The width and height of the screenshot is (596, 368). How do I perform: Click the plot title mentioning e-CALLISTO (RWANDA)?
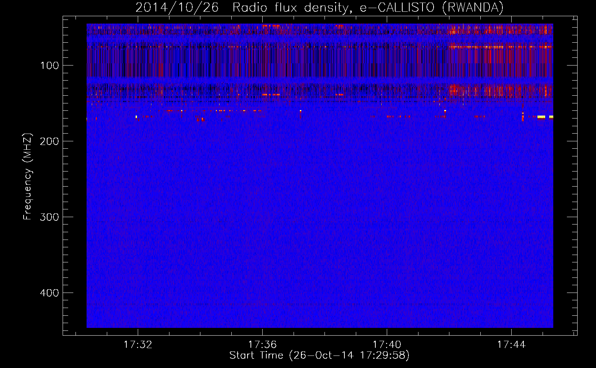pos(319,7)
